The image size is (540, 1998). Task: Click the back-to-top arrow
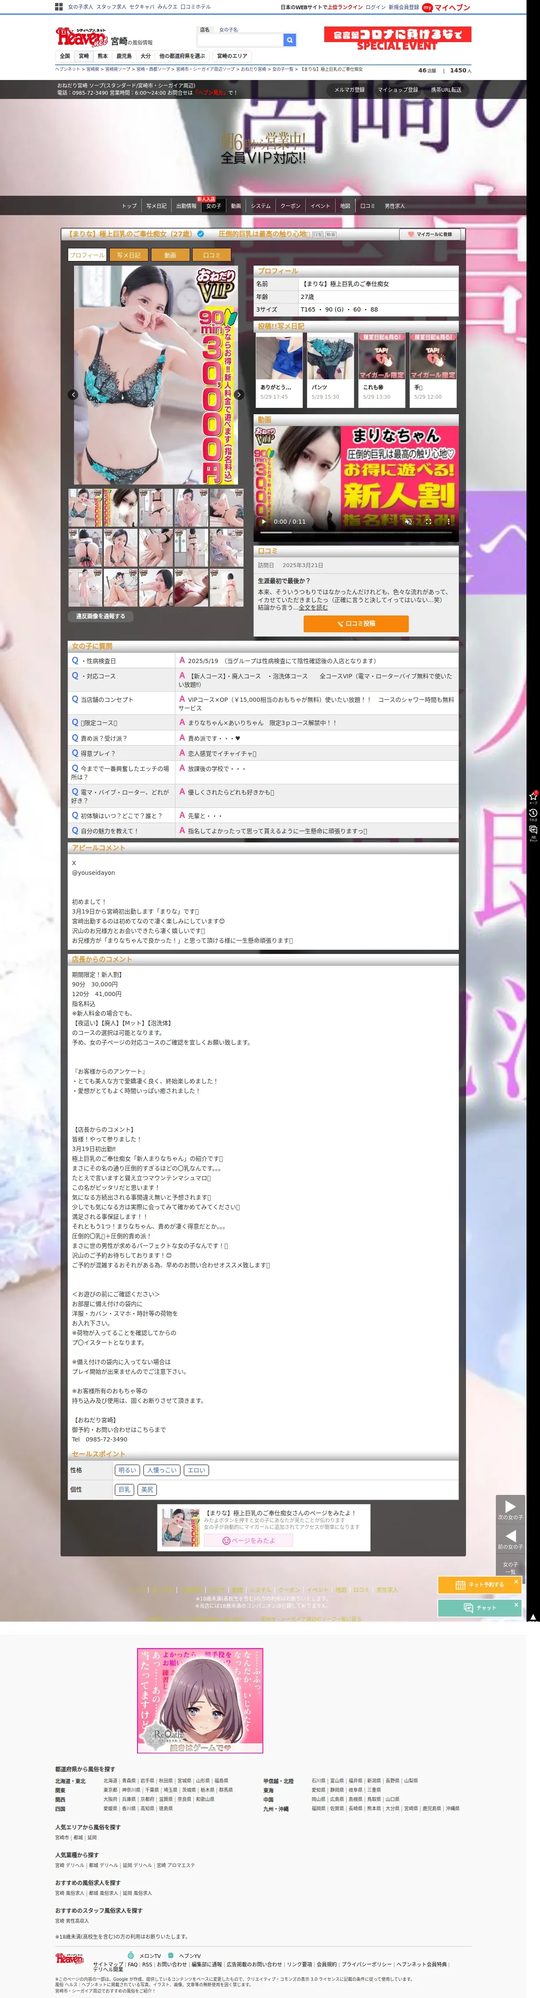pos(533,1617)
